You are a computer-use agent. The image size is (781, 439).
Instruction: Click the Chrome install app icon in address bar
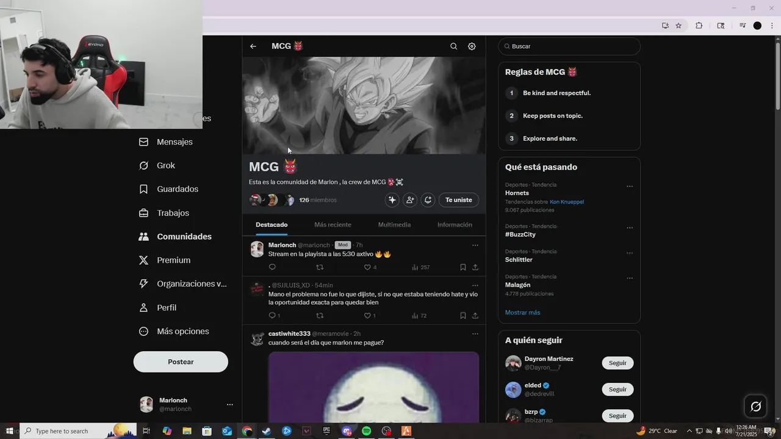tap(665, 26)
